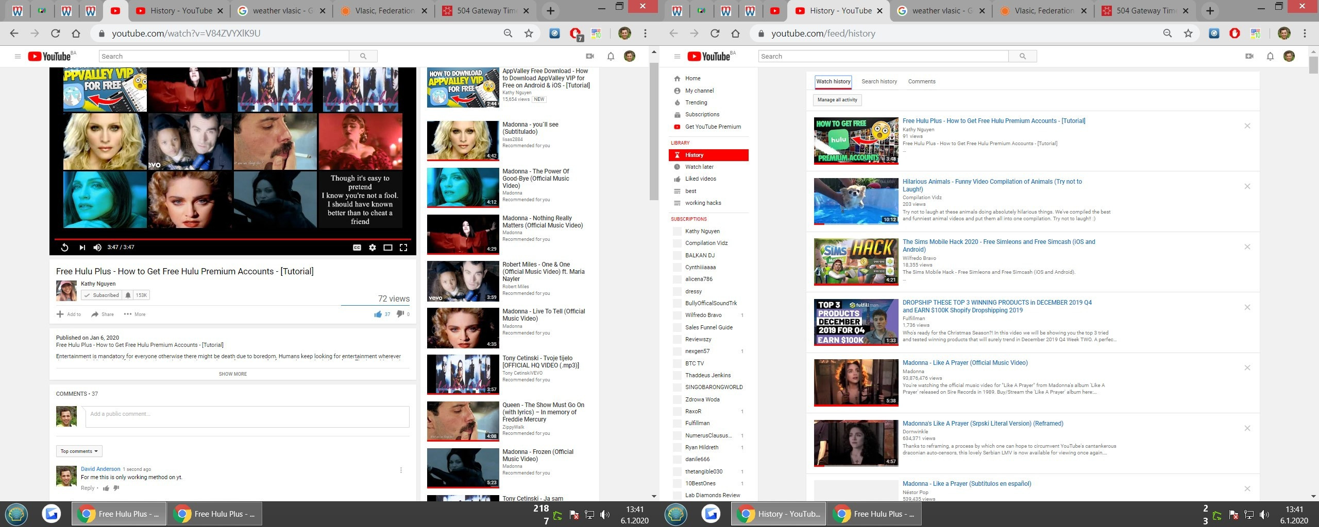Open Add to playlist option
The height and width of the screenshot is (527, 1319).
coord(69,314)
